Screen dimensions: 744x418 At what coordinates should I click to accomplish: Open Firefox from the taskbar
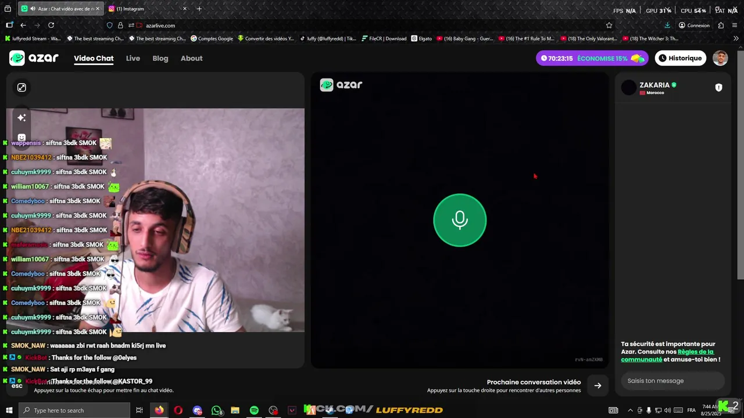click(x=159, y=410)
